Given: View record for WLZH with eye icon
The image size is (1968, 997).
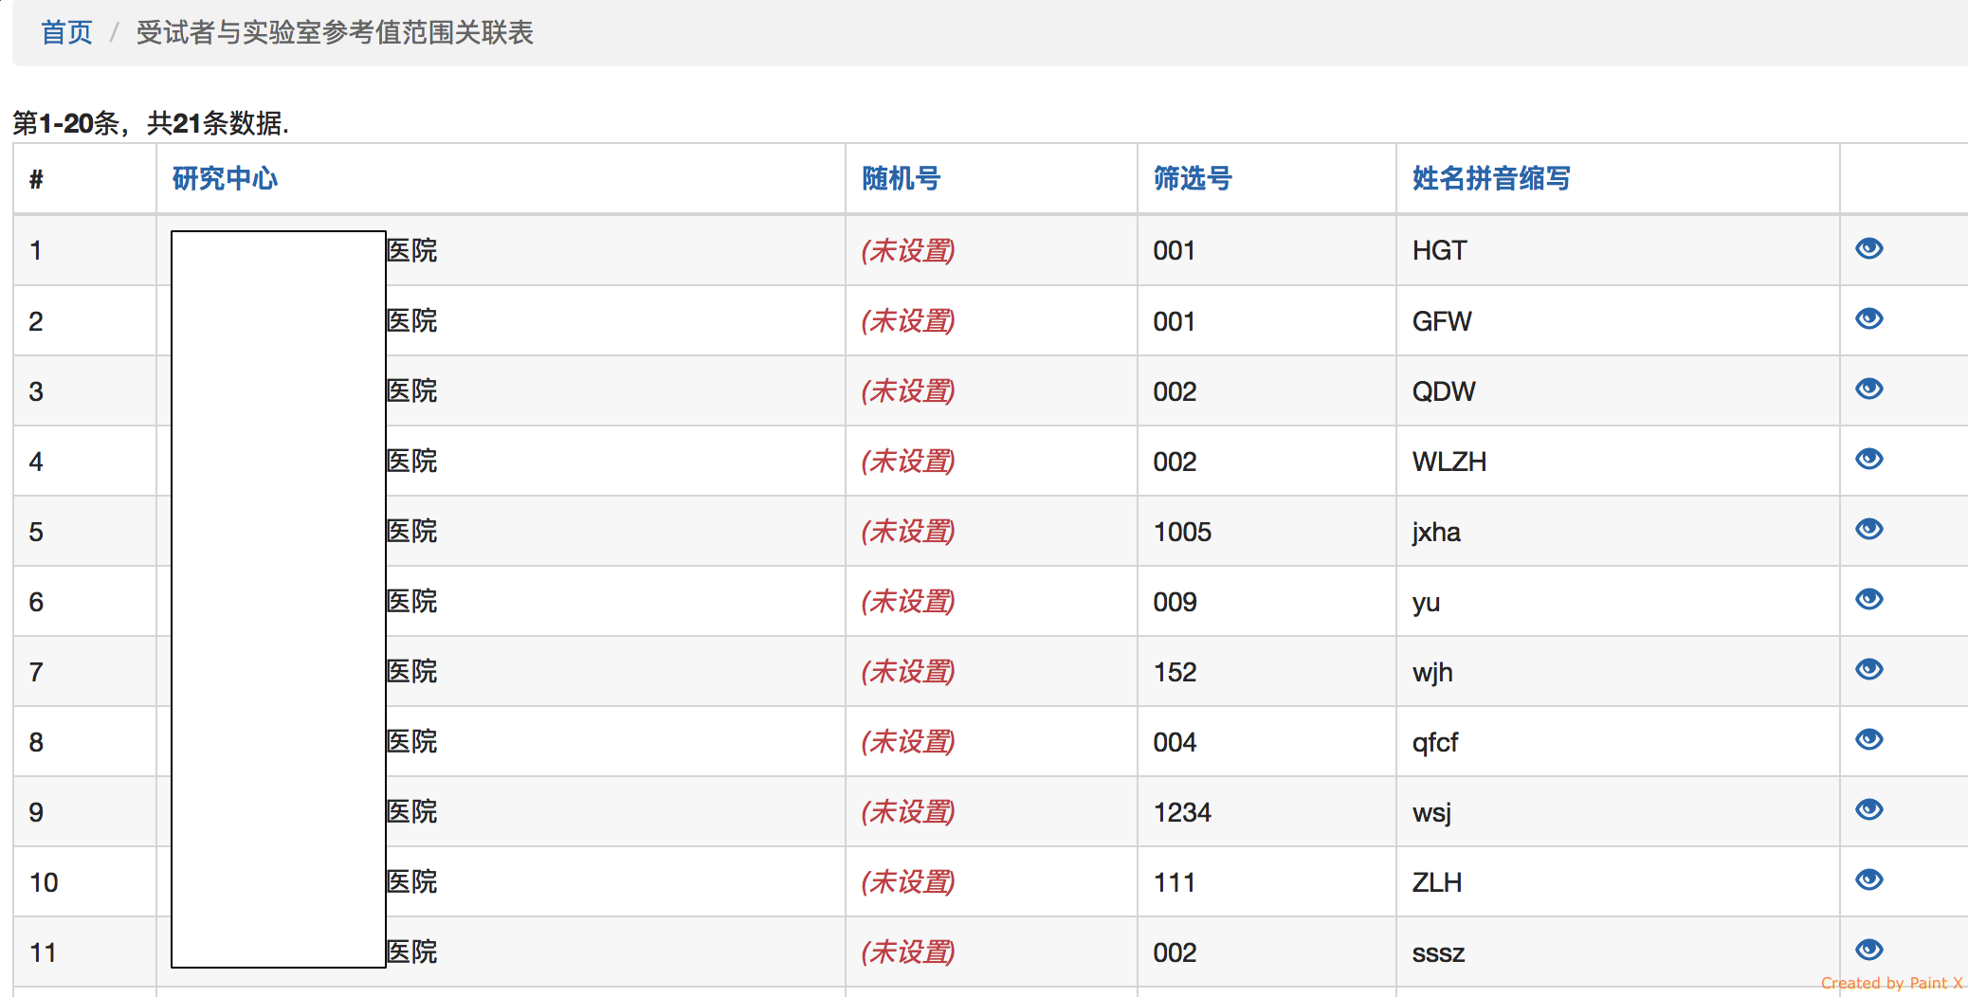Looking at the screenshot, I should coord(1869,459).
